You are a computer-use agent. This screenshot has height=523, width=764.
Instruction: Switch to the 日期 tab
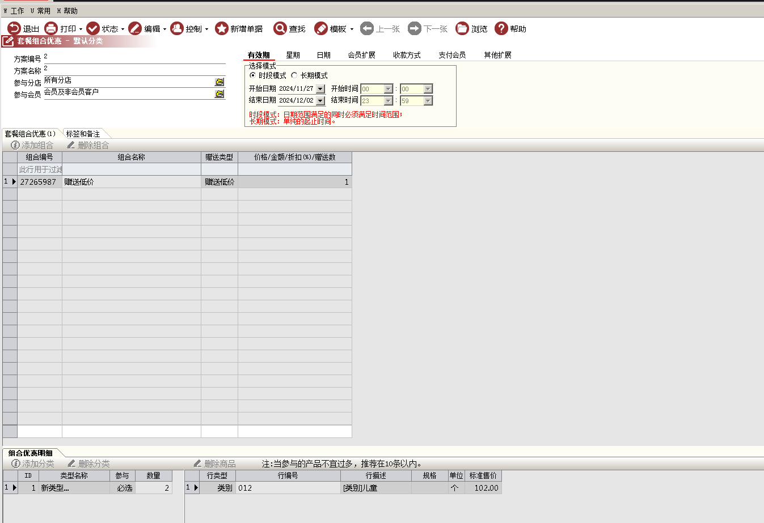[323, 55]
